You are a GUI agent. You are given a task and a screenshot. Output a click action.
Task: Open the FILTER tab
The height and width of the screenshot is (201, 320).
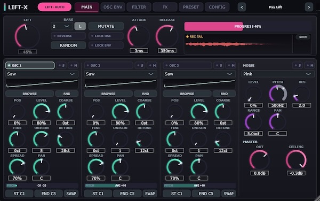point(139,7)
